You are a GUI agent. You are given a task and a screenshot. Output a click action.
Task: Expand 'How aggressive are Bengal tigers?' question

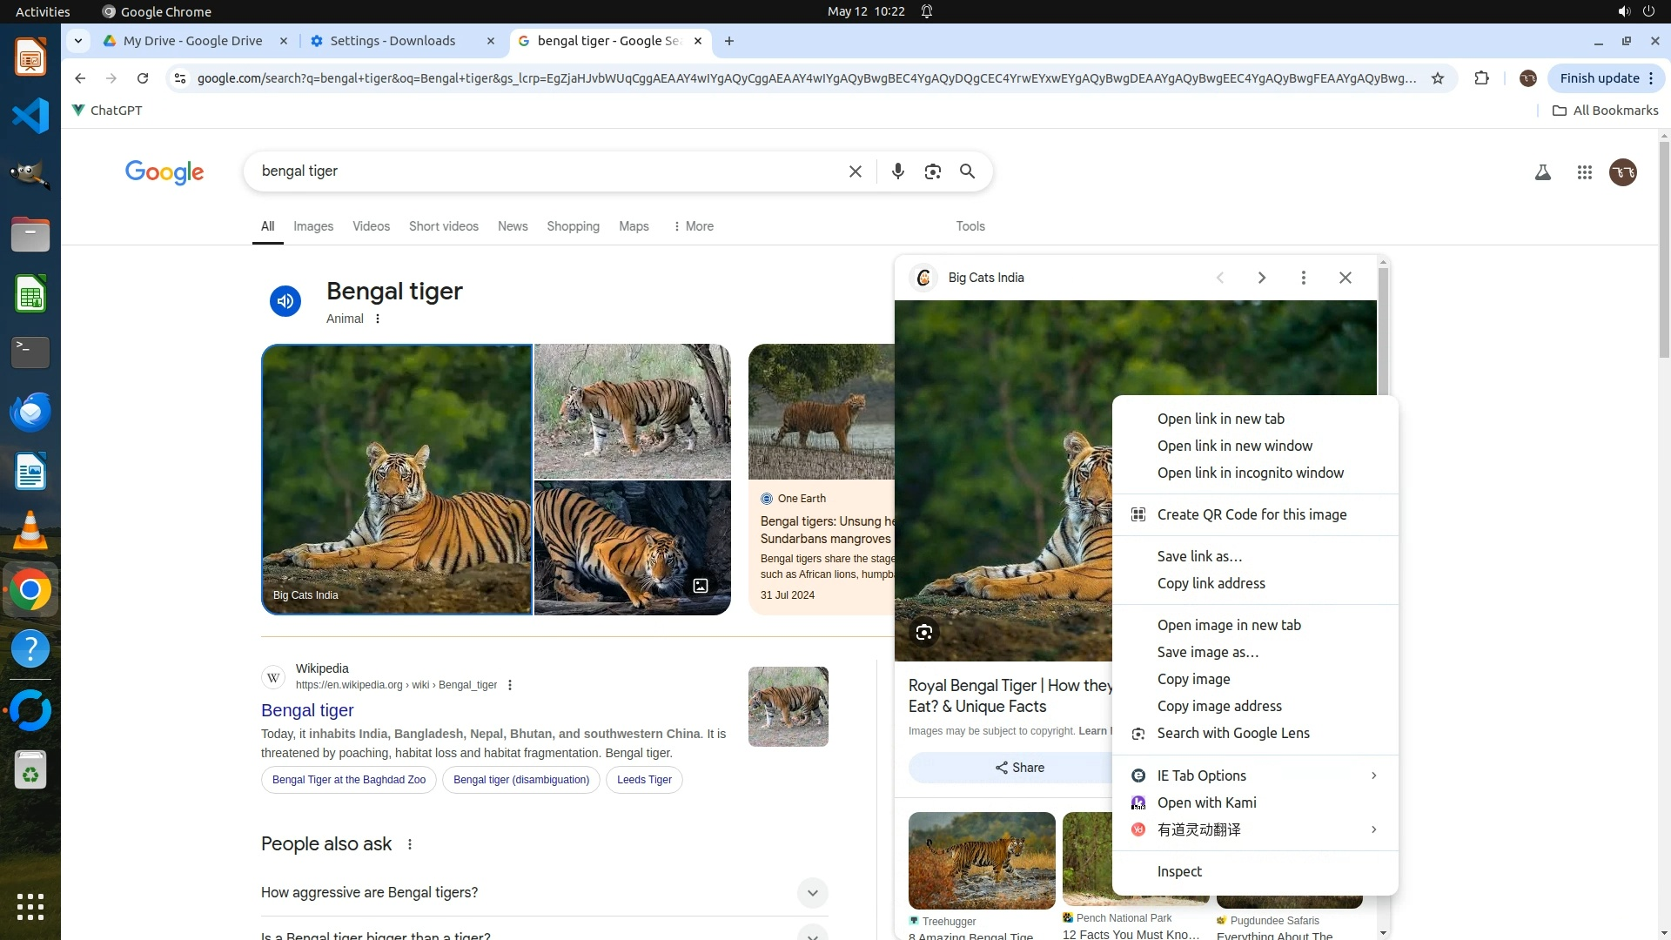tap(811, 892)
